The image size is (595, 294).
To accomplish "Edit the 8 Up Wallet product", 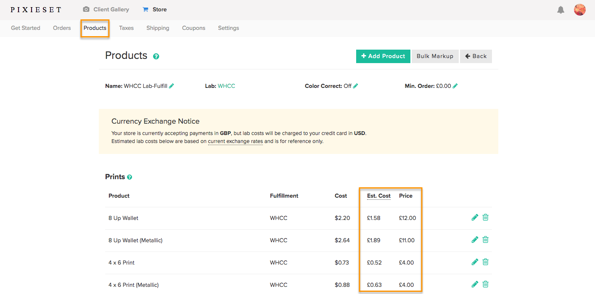I will (475, 217).
